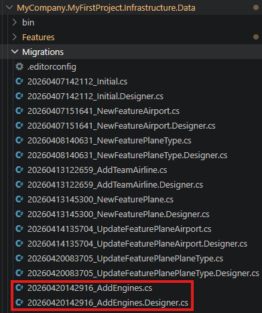The height and width of the screenshot is (313, 262).
Task: Click C# icon of 20260407142112_Initial.cs
Action: point(19,81)
